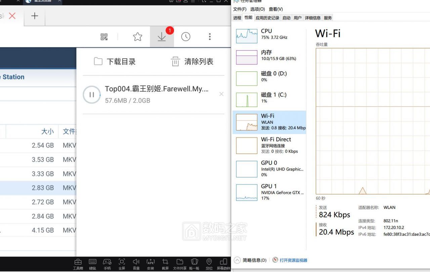Open emulator toolbox (工具箱)

(x=78, y=264)
